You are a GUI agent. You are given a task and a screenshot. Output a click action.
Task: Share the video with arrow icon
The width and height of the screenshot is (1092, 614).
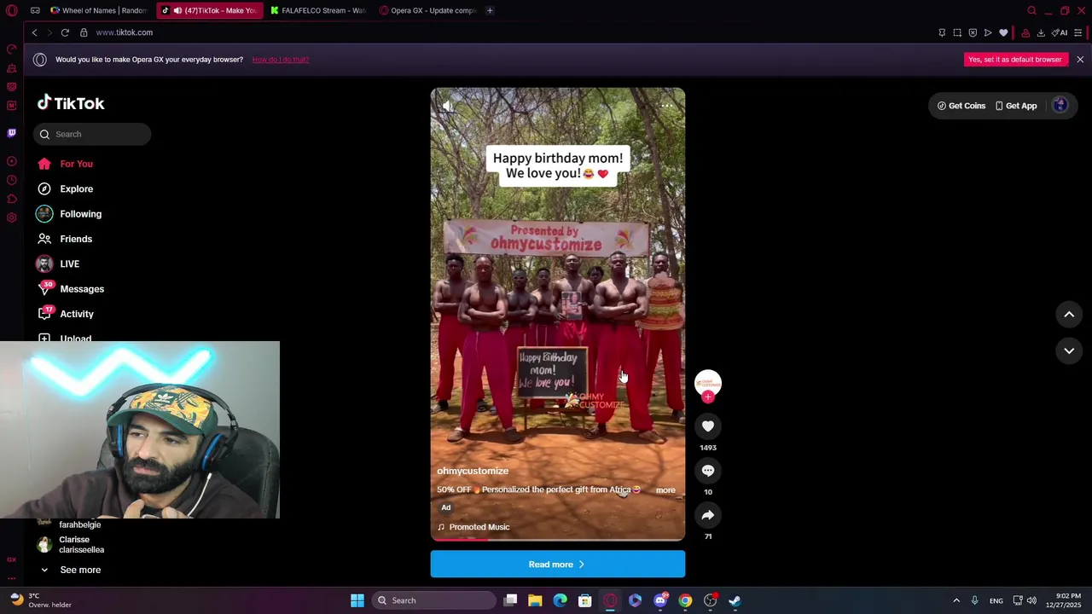[708, 515]
